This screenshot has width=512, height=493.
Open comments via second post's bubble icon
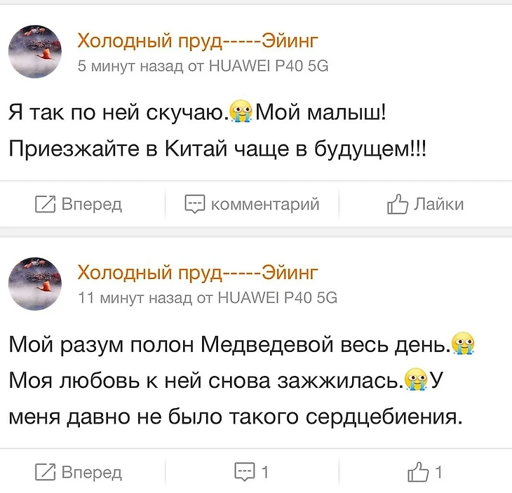pos(243,472)
